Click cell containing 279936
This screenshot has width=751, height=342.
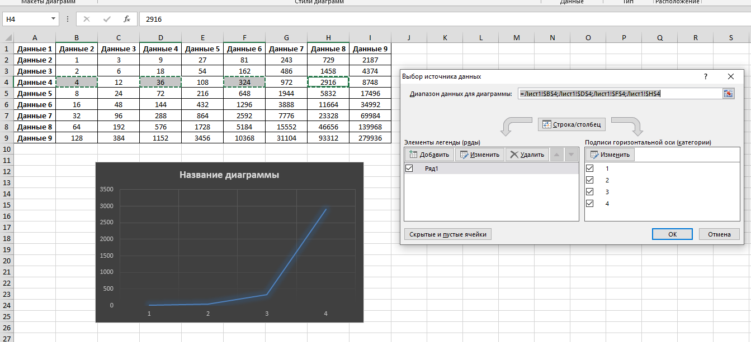pyautogui.click(x=370, y=138)
